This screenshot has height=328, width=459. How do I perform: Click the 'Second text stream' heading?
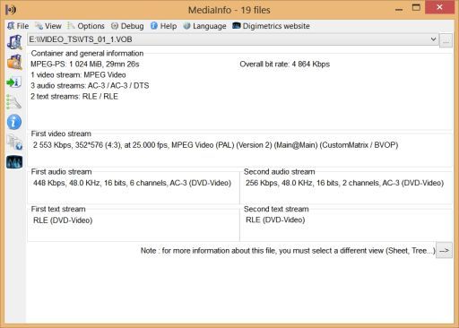point(276,209)
